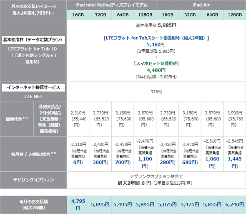The height and width of the screenshot is (214, 246).
Task: Click the iPad Air column header
Action: coord(201,5)
